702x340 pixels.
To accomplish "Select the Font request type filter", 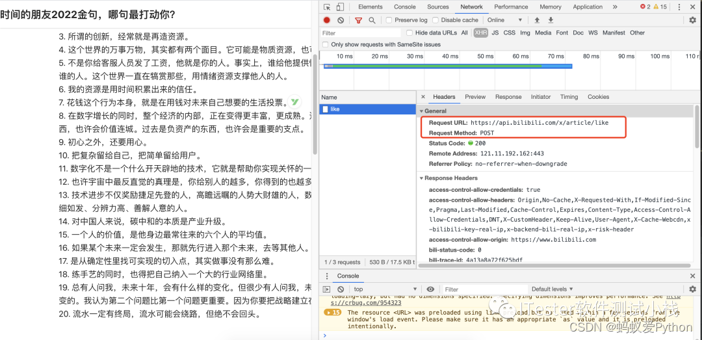I will (x=562, y=33).
